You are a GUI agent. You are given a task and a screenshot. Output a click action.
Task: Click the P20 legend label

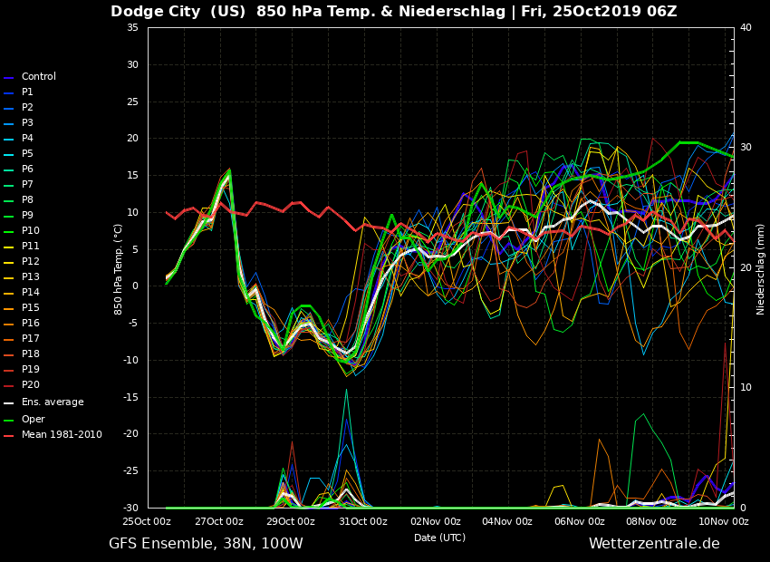(31, 384)
